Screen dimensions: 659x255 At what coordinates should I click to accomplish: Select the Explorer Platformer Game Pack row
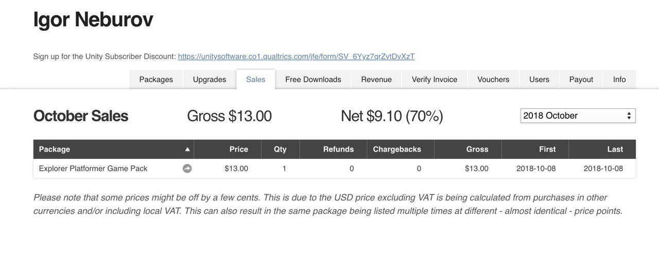(335, 169)
